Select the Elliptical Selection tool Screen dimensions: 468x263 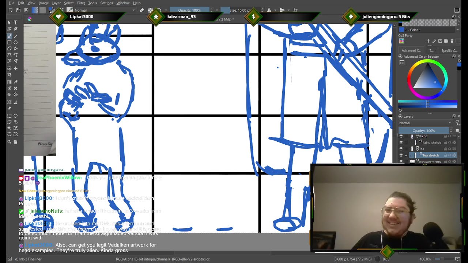(15, 116)
